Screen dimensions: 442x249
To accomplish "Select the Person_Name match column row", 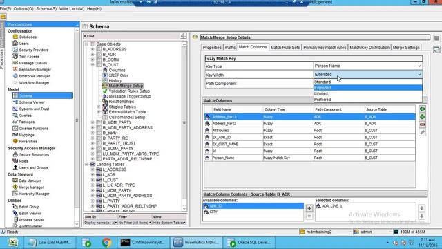I will click(309, 158).
